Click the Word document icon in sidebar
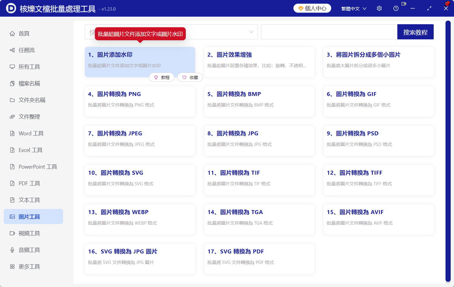454x287 pixels. [x=12, y=134]
